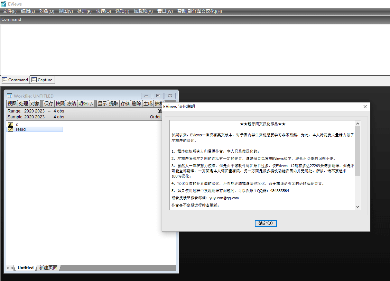Image resolution: width=390 pixels, height=281 pixels.
Task: Click the 冻结 workfile toolbar button
Action: click(71, 103)
